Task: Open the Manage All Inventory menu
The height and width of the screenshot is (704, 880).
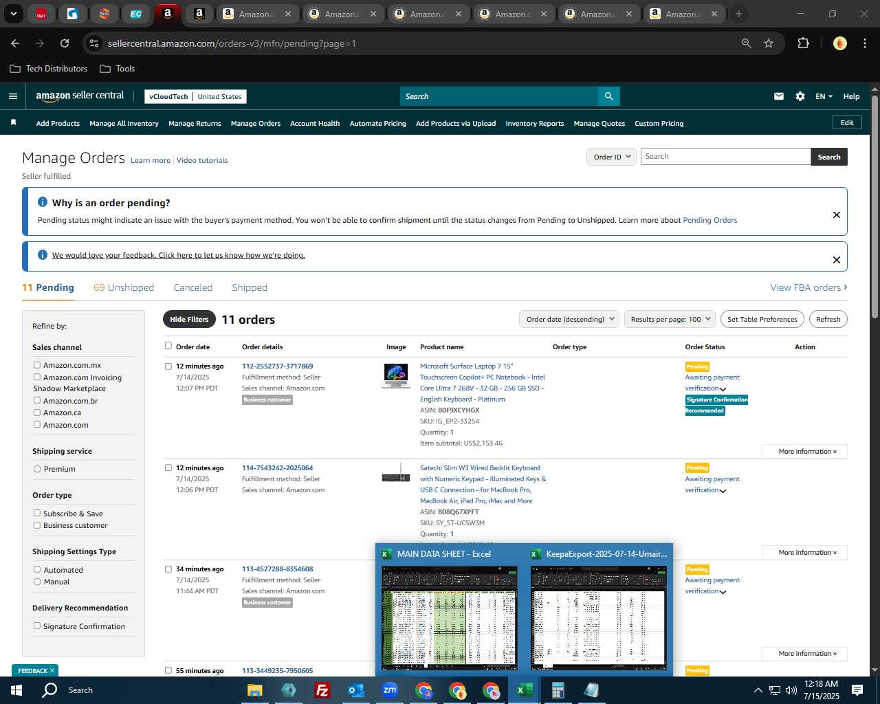Action: [x=124, y=123]
